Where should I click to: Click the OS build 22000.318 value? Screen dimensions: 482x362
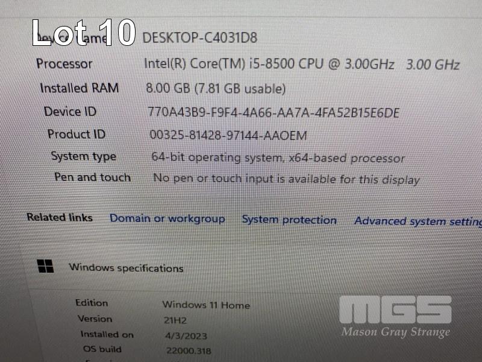tap(189, 351)
